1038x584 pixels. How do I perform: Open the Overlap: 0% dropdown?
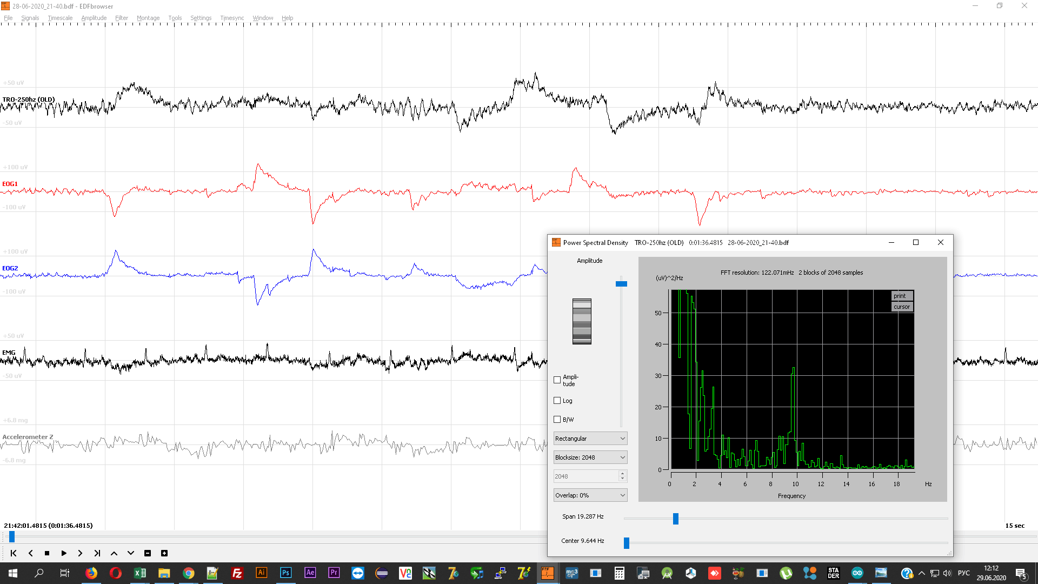coord(590,495)
